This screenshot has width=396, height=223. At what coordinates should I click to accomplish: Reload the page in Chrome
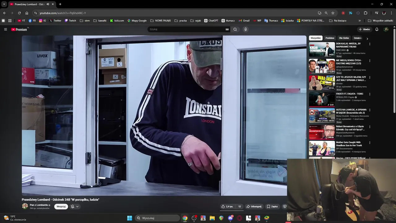click(19, 13)
